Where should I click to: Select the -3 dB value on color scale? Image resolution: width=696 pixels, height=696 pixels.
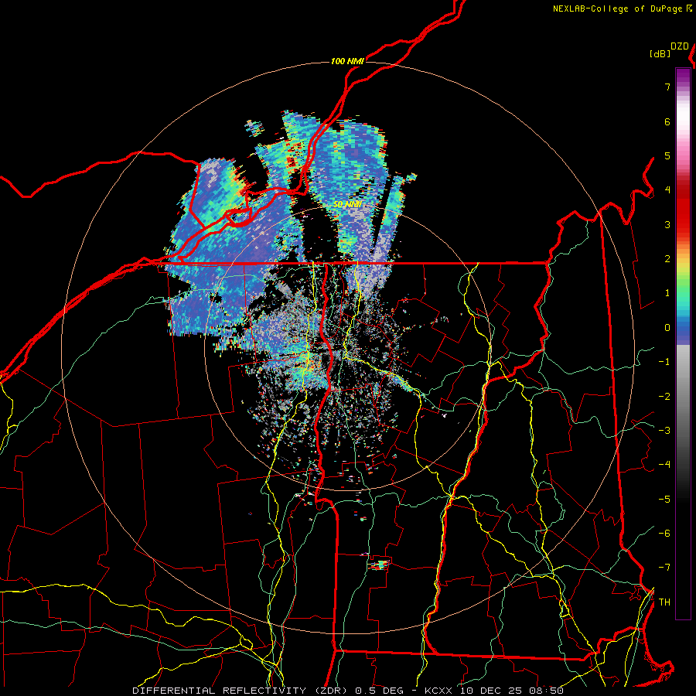[x=664, y=431]
